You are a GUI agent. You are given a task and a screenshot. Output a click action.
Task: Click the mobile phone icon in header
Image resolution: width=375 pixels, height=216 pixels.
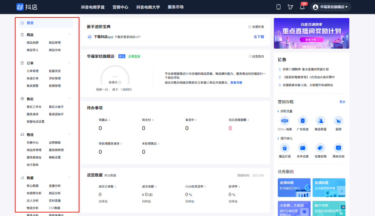tap(278, 7)
